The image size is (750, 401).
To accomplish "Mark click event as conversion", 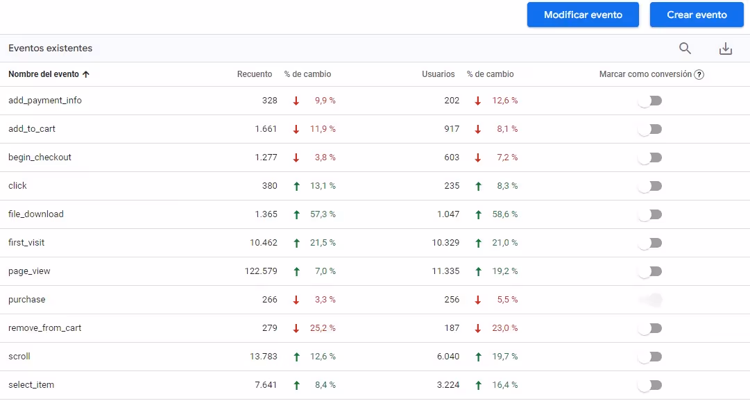I will 649,185.
